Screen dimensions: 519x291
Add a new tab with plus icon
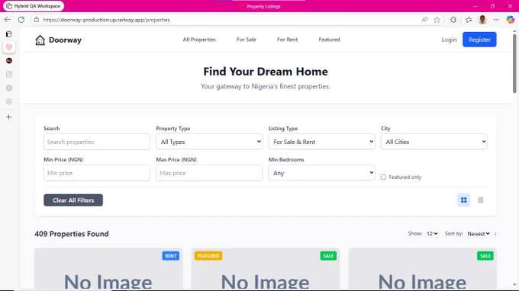pyautogui.click(x=9, y=117)
